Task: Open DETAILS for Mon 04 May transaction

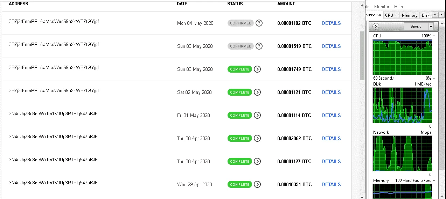Action: (x=331, y=23)
